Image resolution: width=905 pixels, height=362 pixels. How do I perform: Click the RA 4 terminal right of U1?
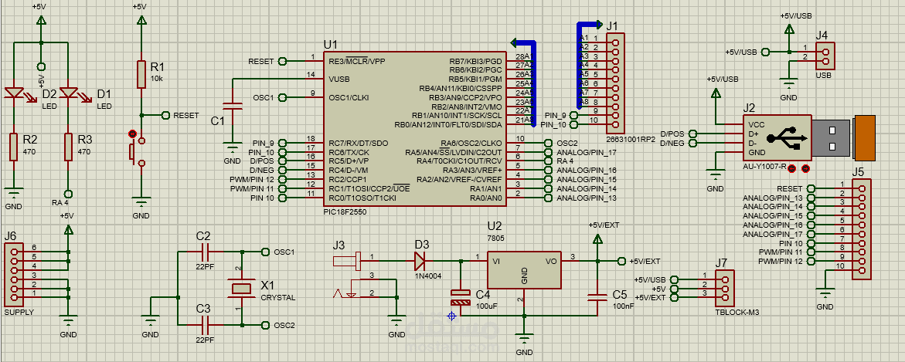click(548, 161)
